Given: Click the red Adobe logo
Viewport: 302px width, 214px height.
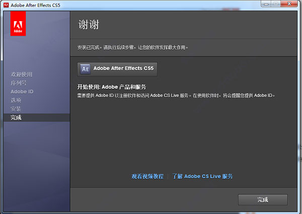Looking at the screenshot, I should [18, 24].
